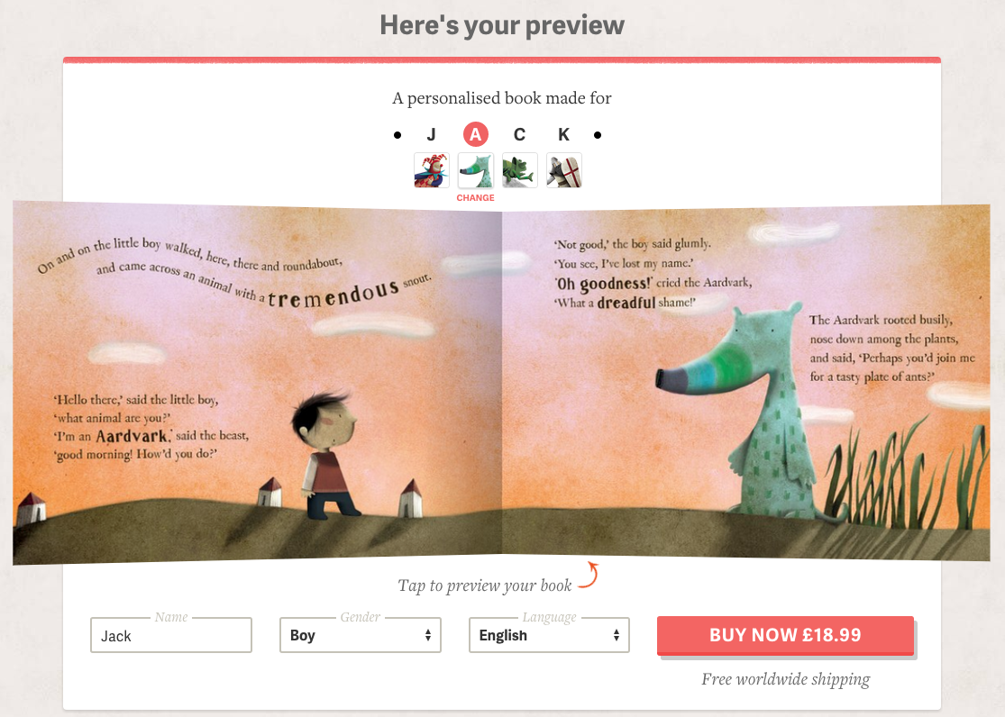Select the letter K in the name

click(x=564, y=134)
